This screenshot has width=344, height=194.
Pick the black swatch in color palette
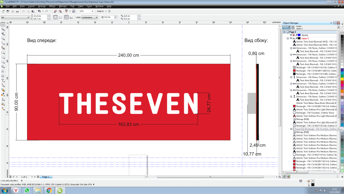click(342, 36)
